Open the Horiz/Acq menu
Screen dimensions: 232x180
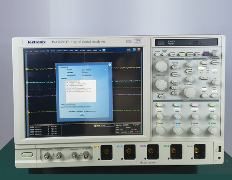pos(43,51)
